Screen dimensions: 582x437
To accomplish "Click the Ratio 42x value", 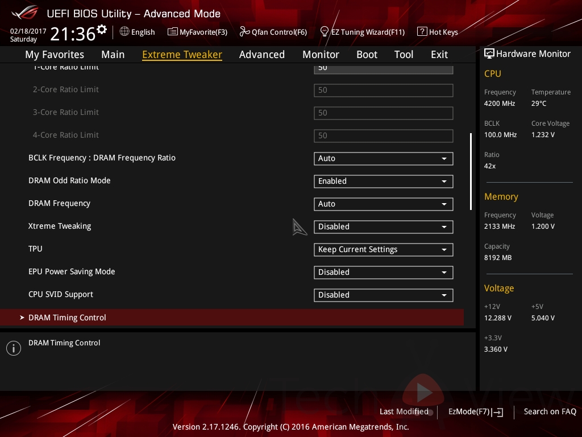I will point(490,166).
